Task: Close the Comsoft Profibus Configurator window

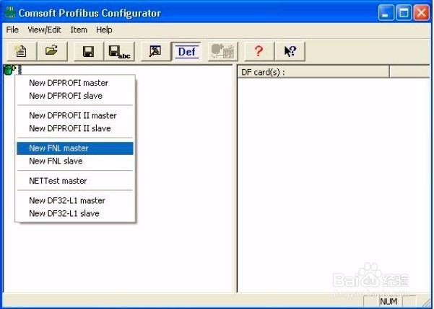Action: [421, 13]
